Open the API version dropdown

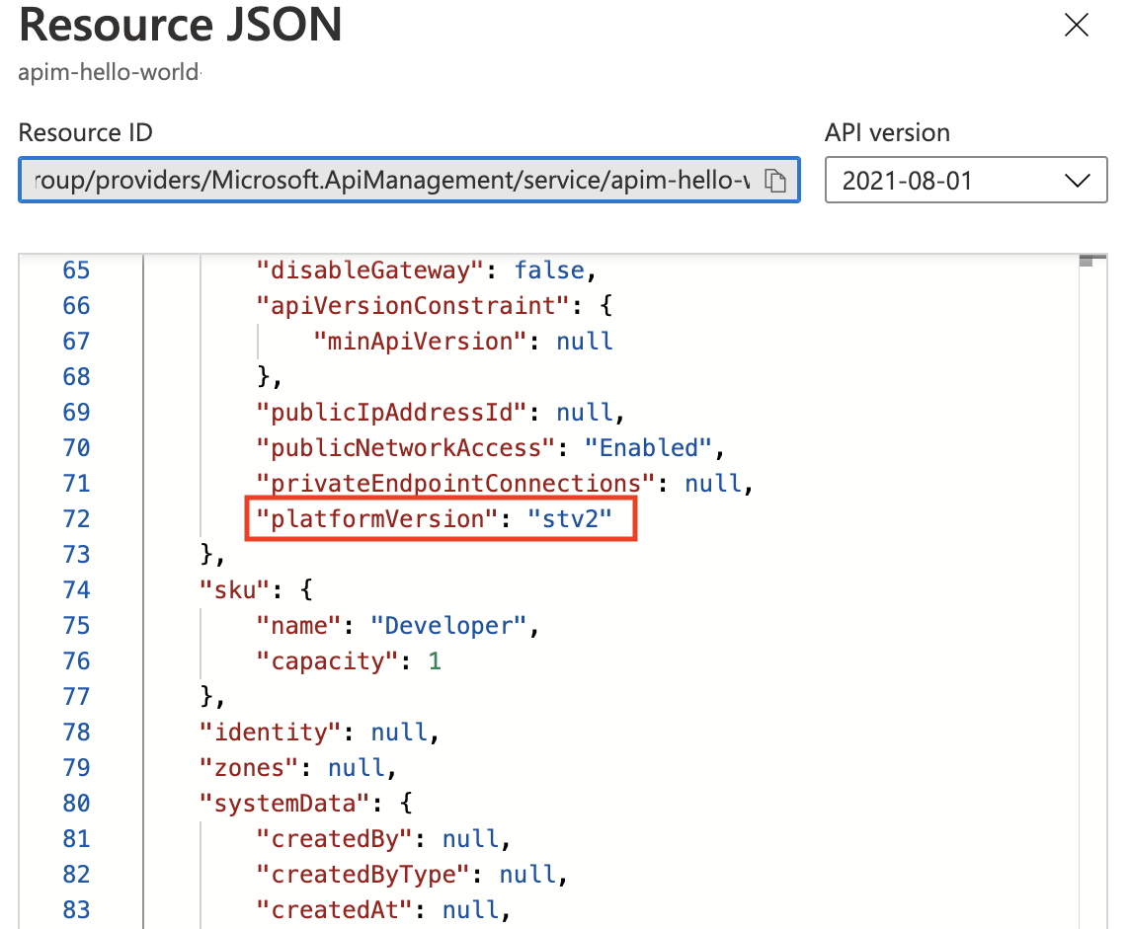(x=965, y=180)
